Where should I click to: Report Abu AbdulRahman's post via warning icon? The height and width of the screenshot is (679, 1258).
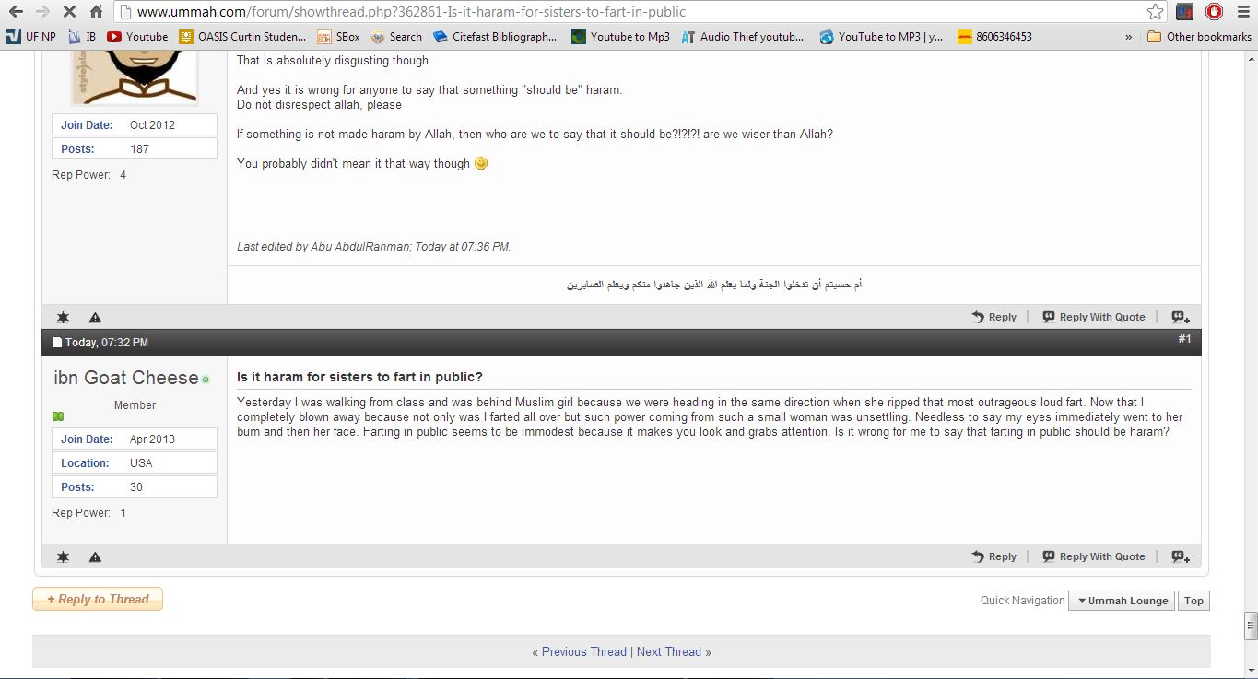tap(95, 317)
